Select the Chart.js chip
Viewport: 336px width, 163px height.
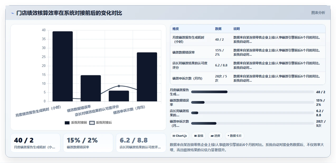click(179, 136)
